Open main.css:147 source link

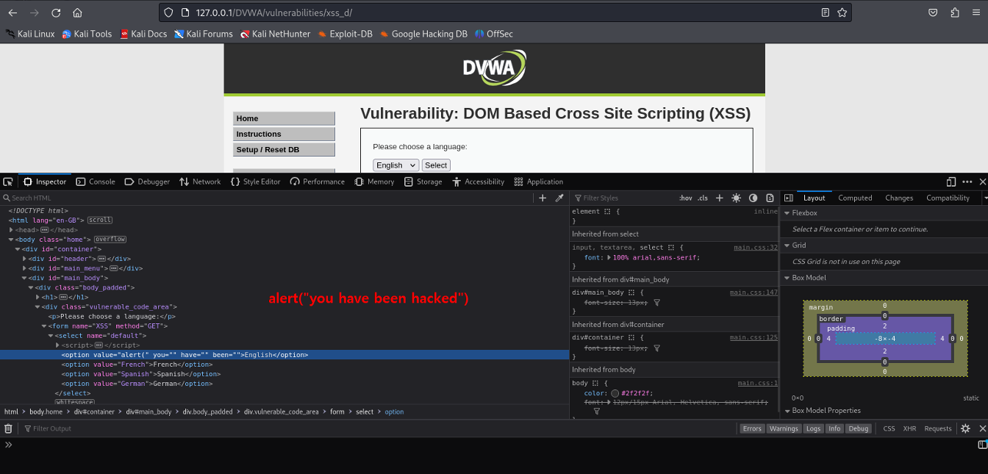[753, 292]
